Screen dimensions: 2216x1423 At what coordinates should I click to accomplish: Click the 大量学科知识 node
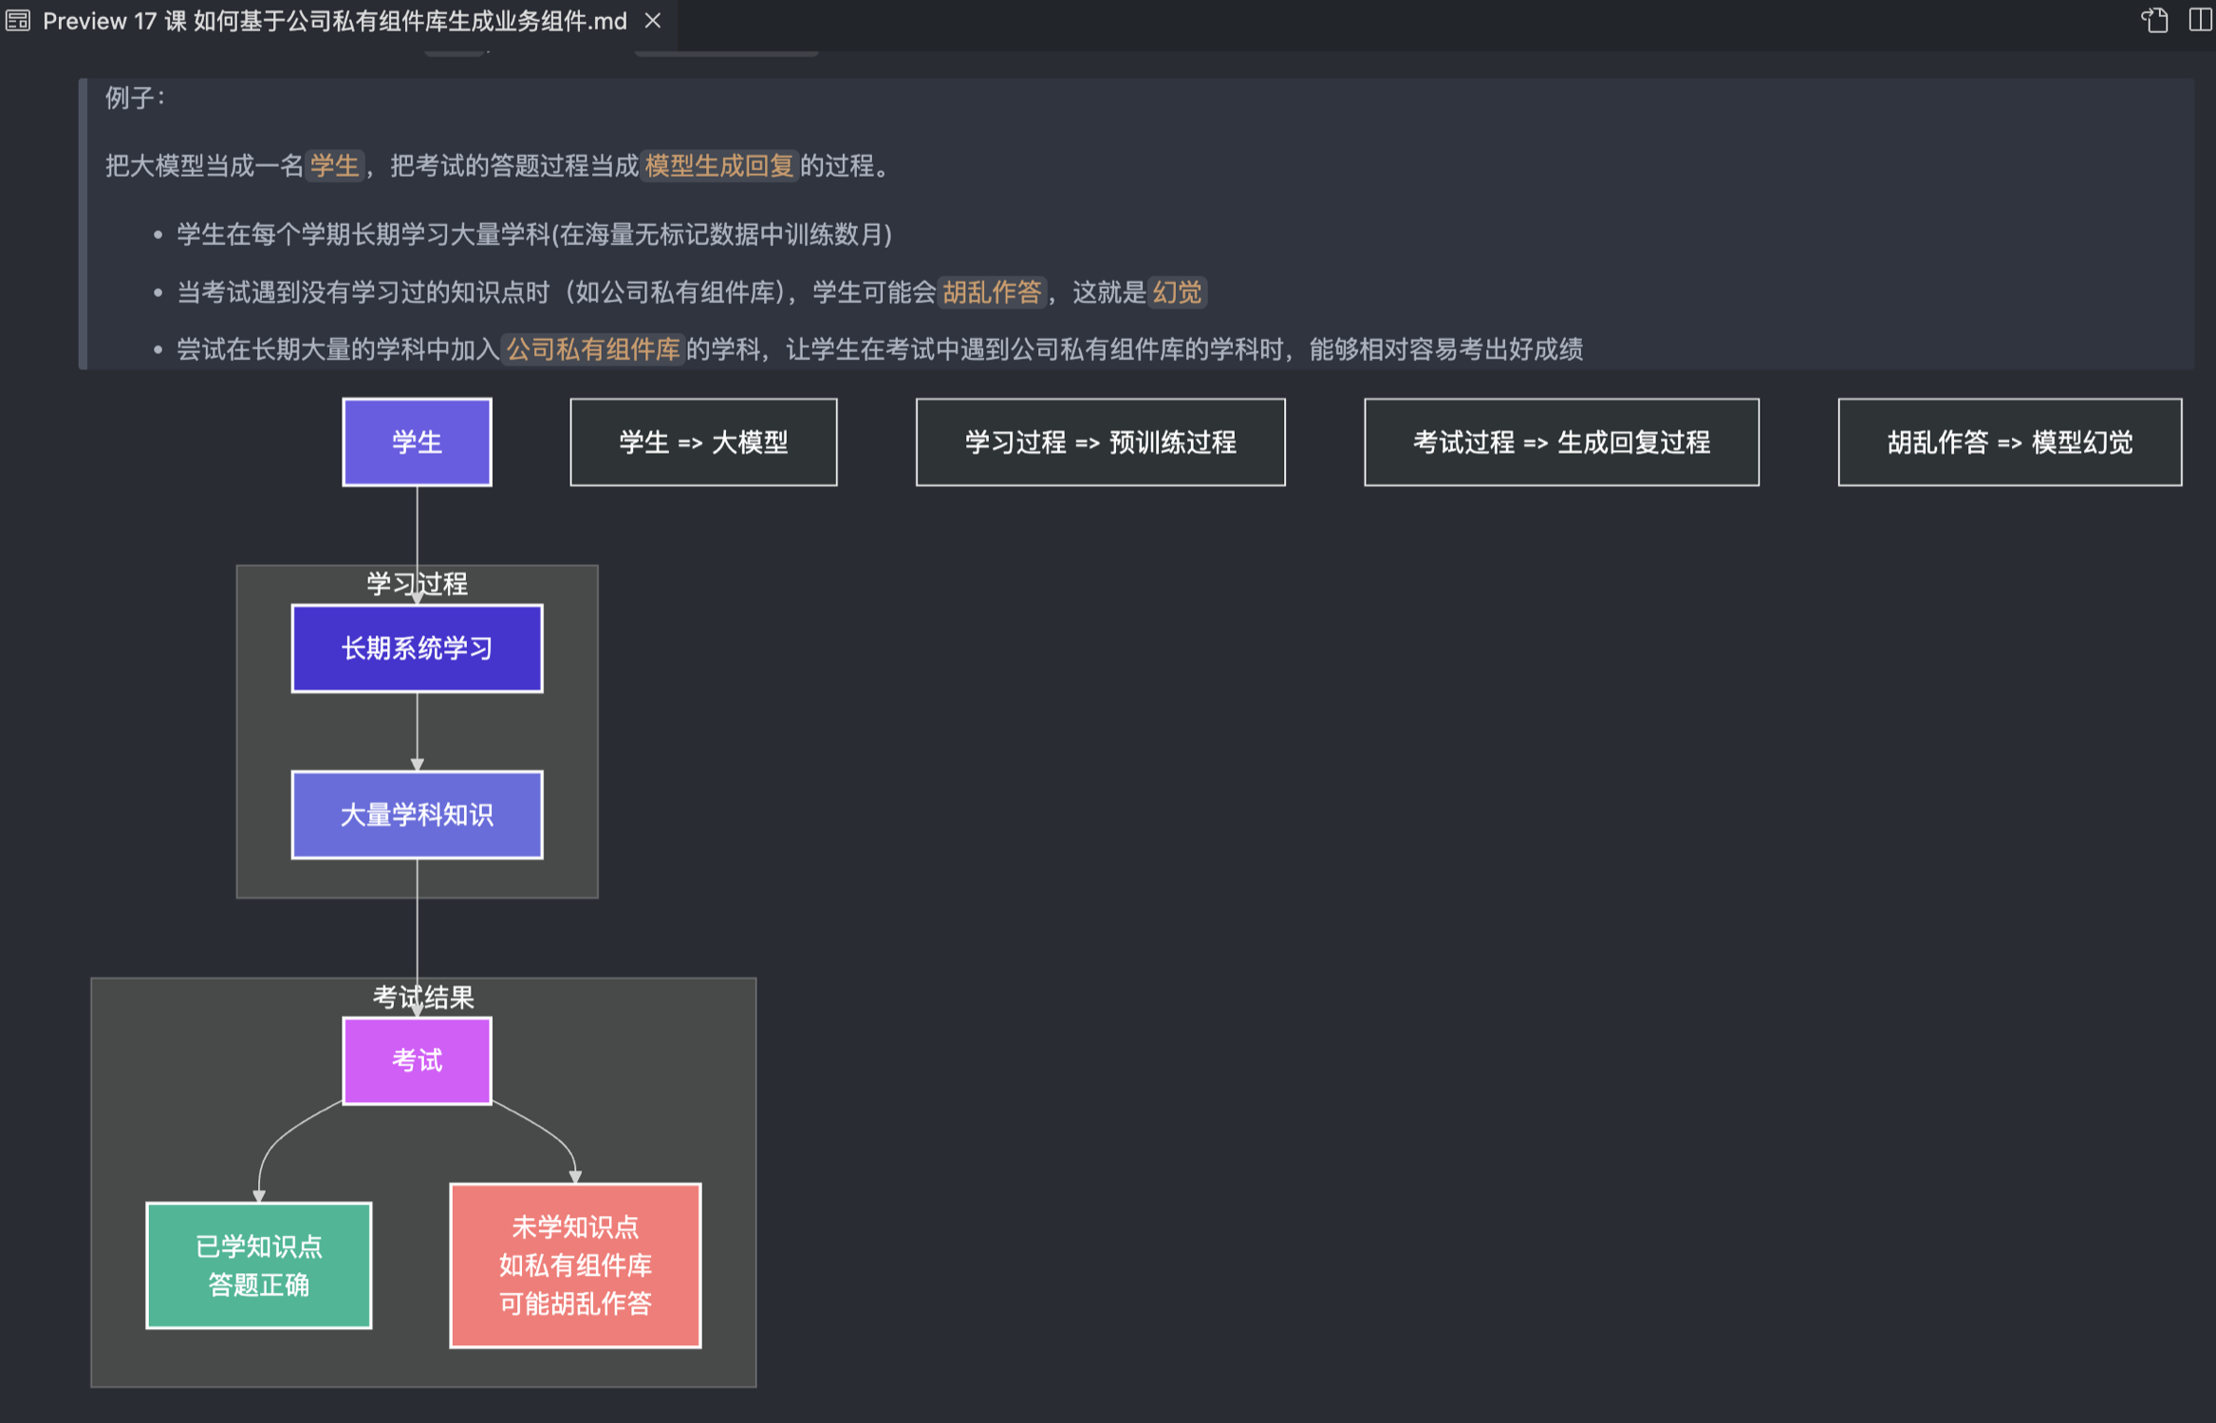pyautogui.click(x=417, y=814)
